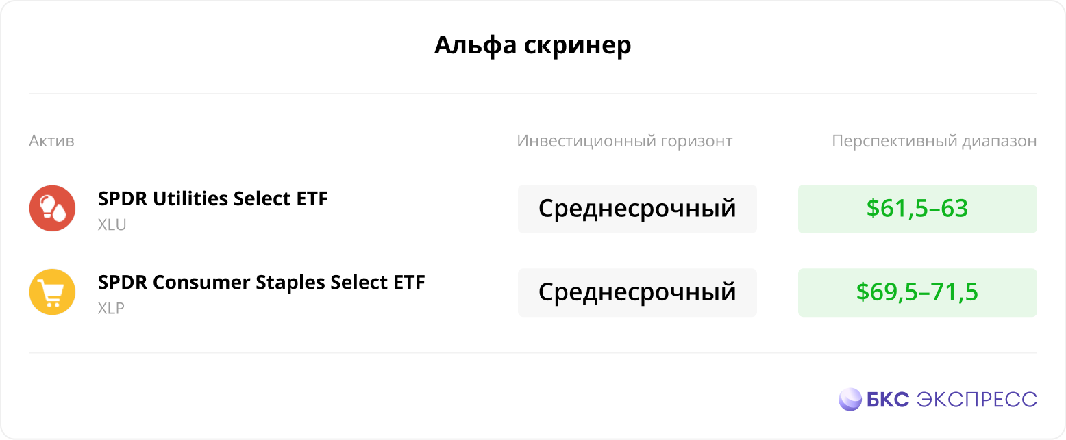1066x440 pixels.
Task: Click the ЭКСПРЕСС text in footer logo
Action: click(x=977, y=399)
